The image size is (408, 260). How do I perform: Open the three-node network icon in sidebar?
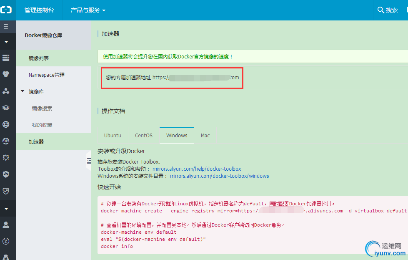tap(6, 91)
